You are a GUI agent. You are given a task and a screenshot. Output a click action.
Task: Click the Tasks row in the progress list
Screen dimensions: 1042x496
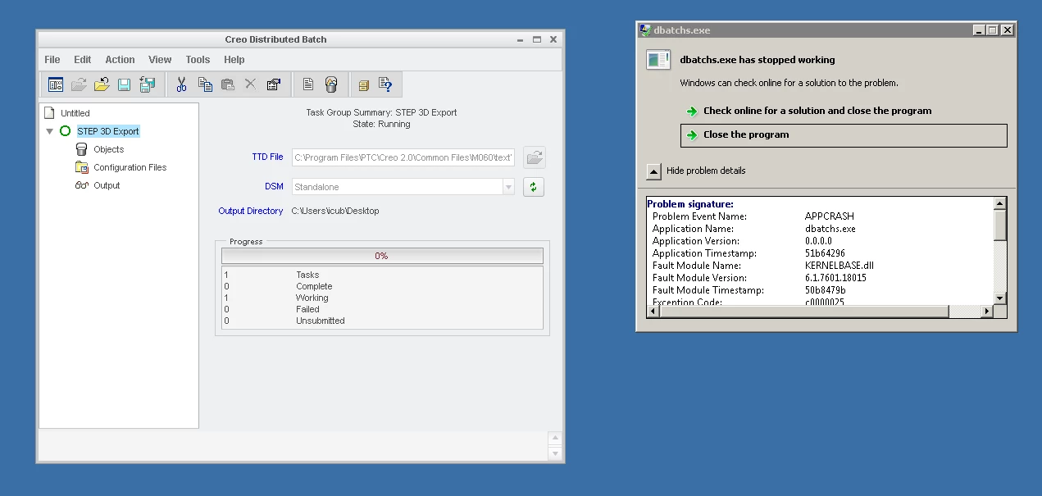coord(382,275)
